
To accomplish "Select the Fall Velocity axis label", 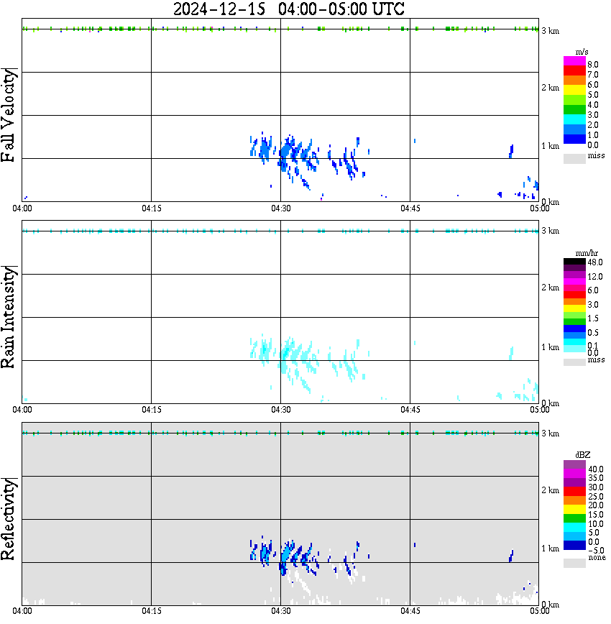I will pos(8,115).
